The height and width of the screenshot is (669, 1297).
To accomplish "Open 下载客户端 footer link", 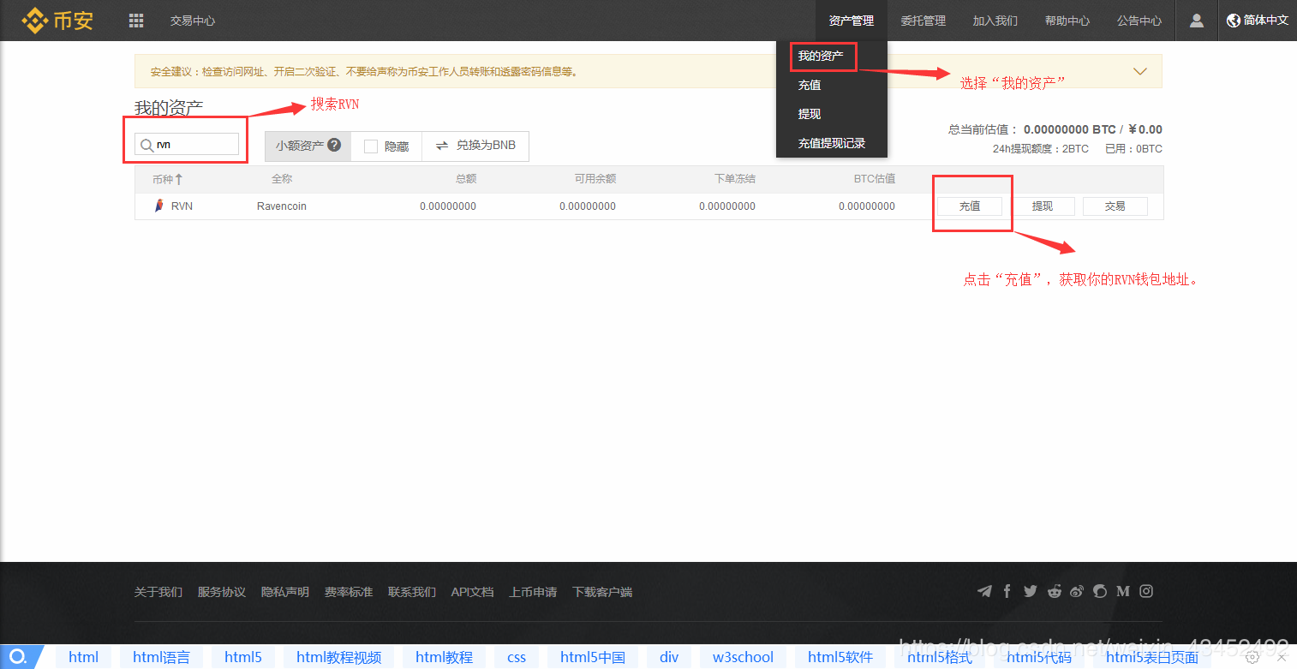I will 602,592.
